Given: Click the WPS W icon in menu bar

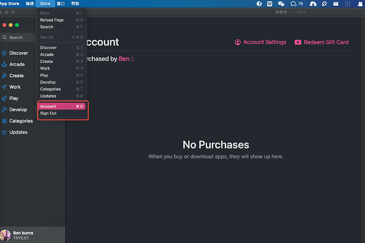Looking at the screenshot, I should [x=270, y=4].
